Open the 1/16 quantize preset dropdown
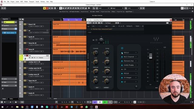This screenshot has width=194, height=109. 133,8
